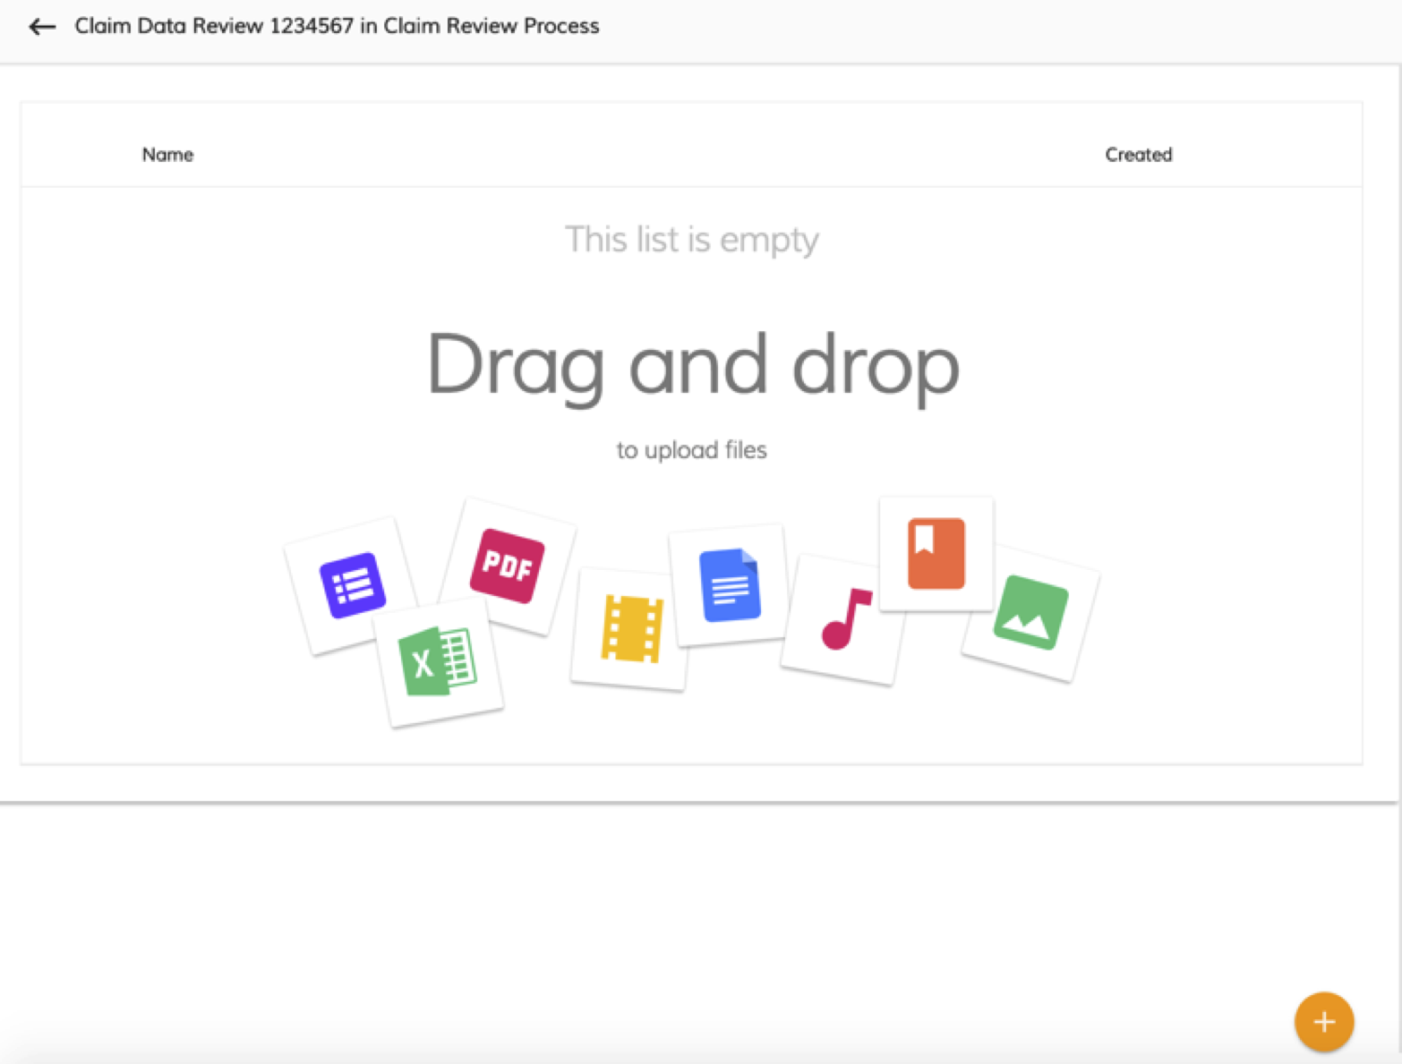Click the purple list form icon
The image size is (1402, 1064).
click(353, 585)
